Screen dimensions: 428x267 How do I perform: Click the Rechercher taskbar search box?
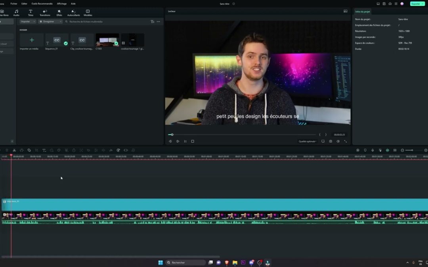click(x=185, y=262)
